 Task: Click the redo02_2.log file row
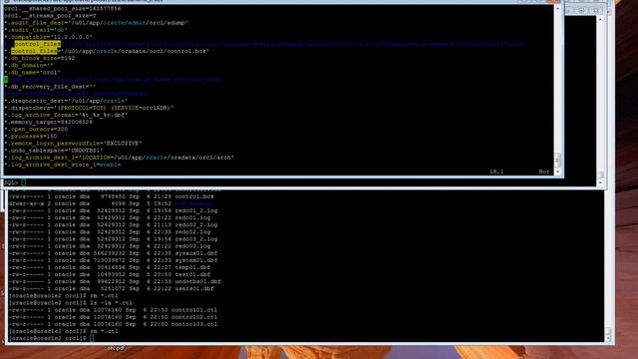[x=113, y=224]
